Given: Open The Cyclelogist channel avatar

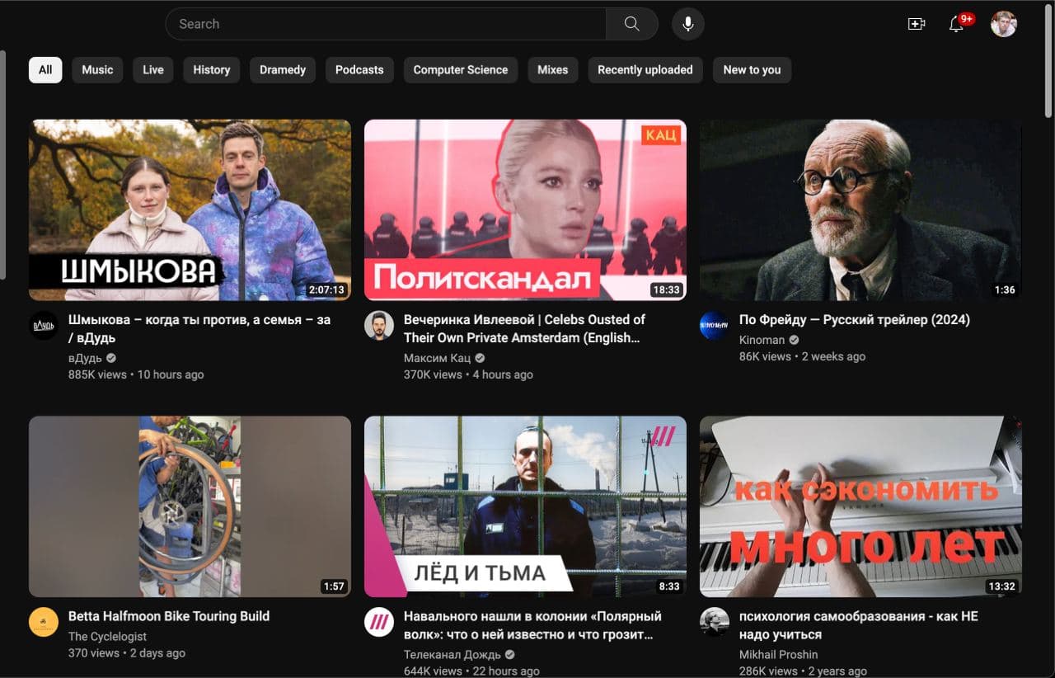Looking at the screenshot, I should [x=44, y=622].
